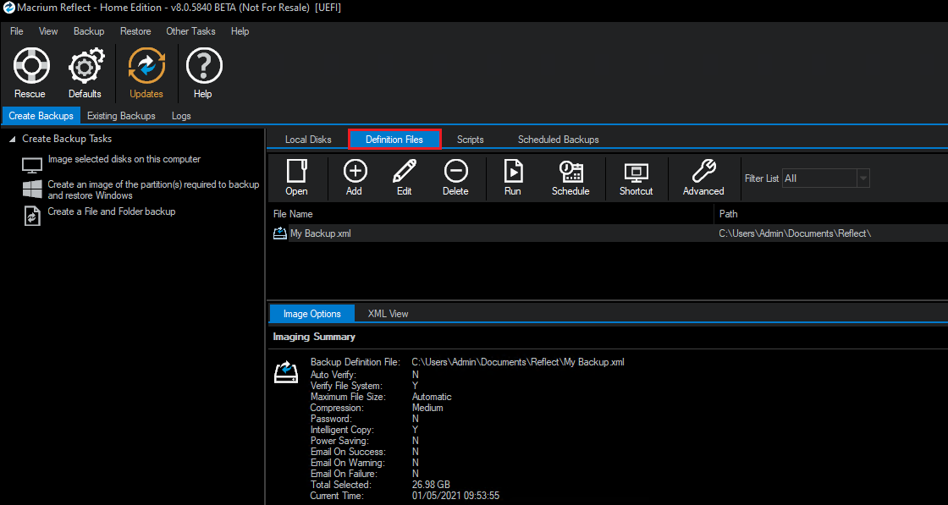This screenshot has width=948, height=505.
Task: Click the C:\Users\Admin\Documents\Reflect\ path cell
Action: tap(795, 233)
